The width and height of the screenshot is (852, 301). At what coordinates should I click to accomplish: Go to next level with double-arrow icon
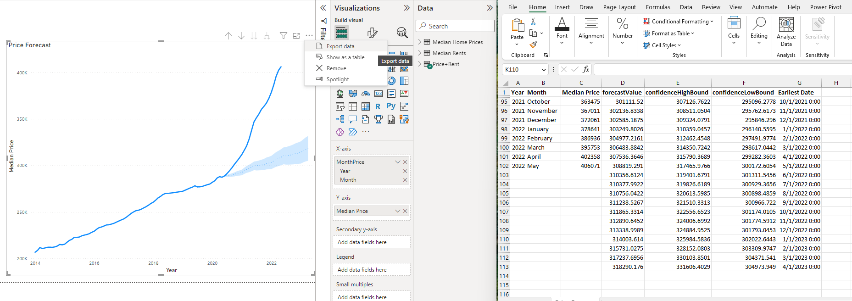coord(254,36)
